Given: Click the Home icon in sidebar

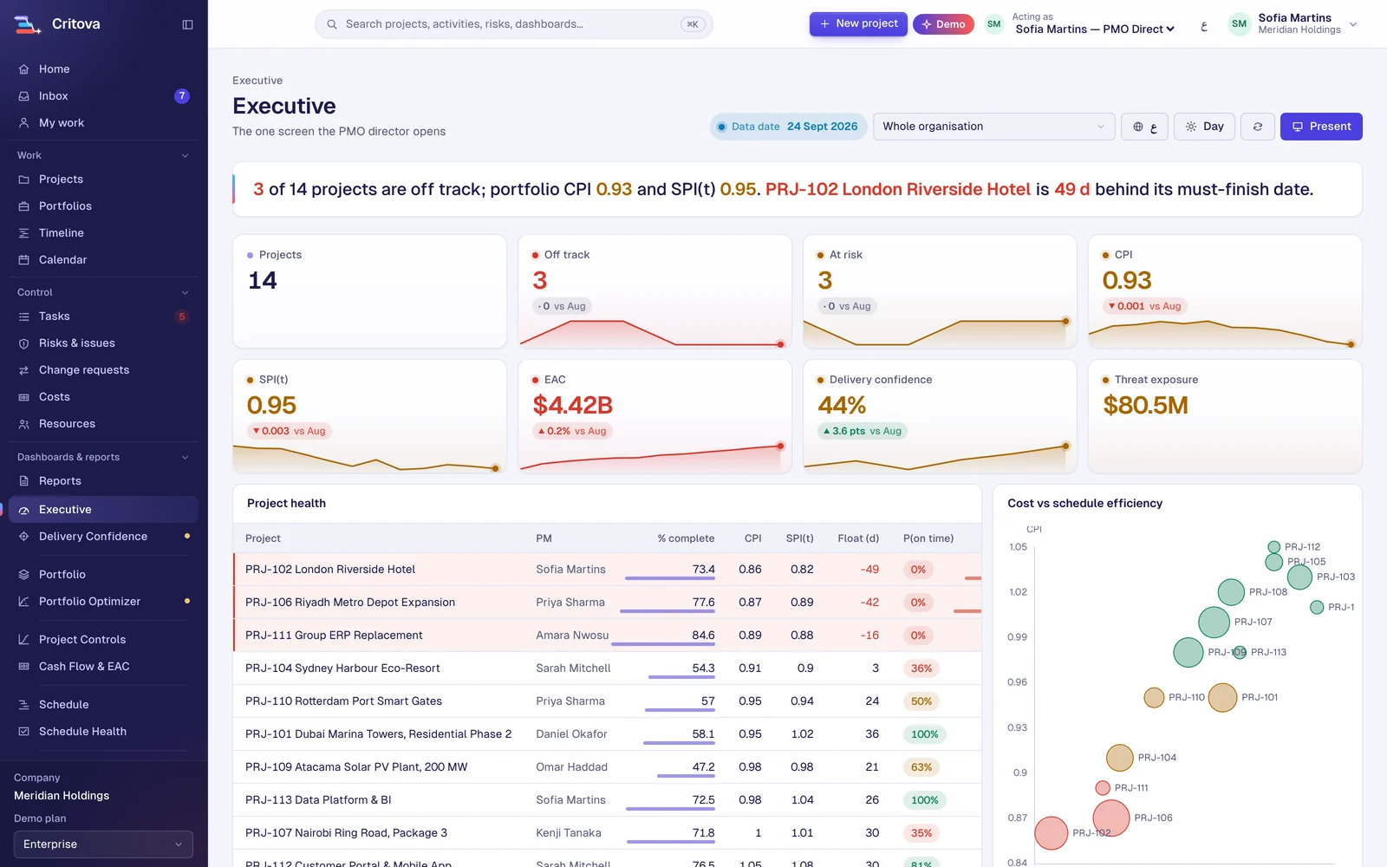Looking at the screenshot, I should (24, 69).
